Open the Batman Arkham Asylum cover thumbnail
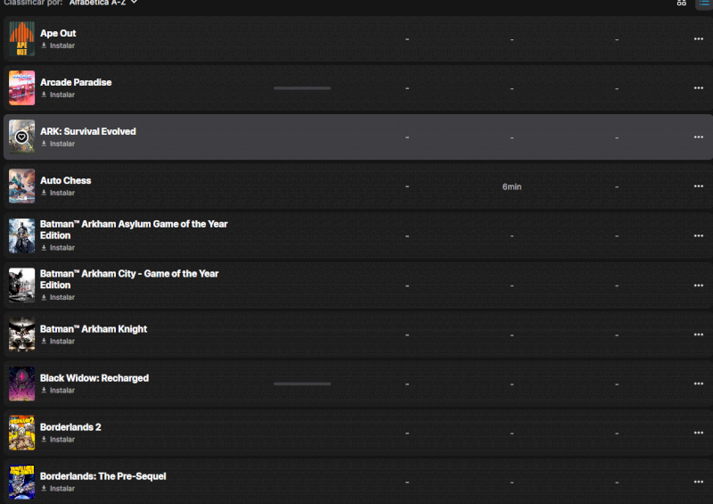This screenshot has height=504, width=713. [22, 236]
